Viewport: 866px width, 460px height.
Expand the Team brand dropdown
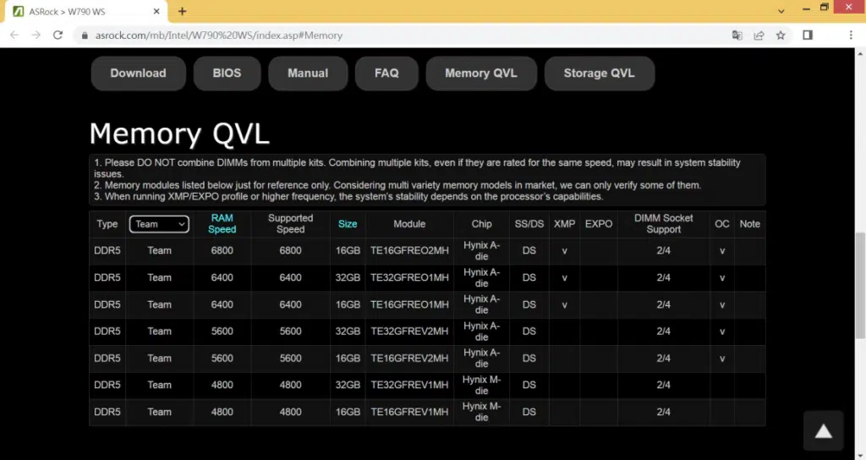tap(159, 224)
